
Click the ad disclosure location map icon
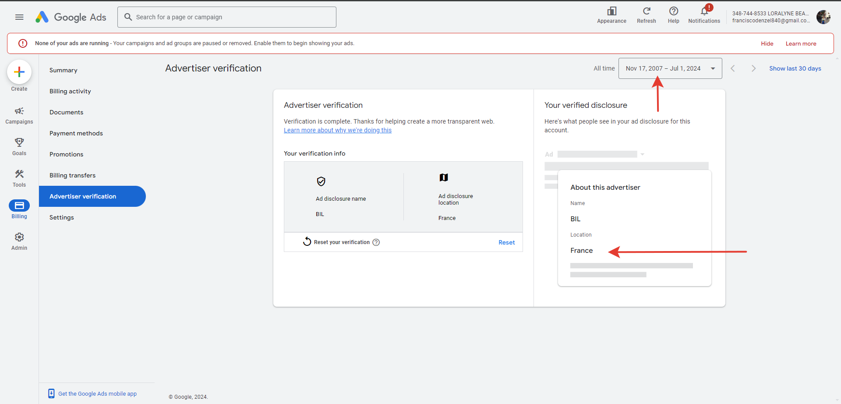point(444,177)
